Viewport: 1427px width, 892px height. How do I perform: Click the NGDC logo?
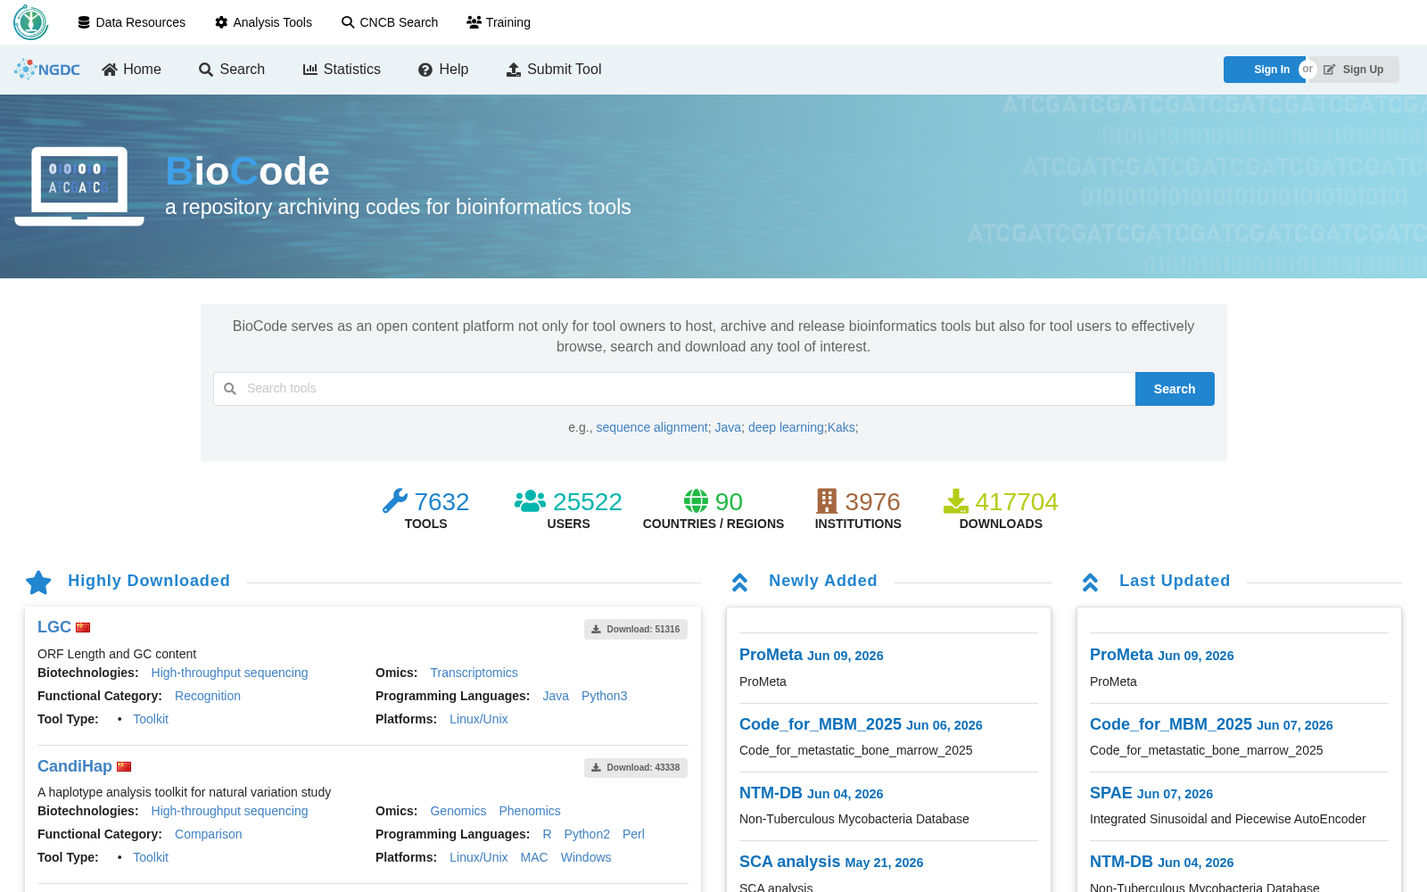(x=47, y=70)
